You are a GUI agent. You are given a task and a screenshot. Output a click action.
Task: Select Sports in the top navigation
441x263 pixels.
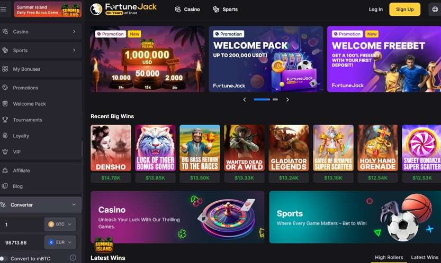point(226,10)
